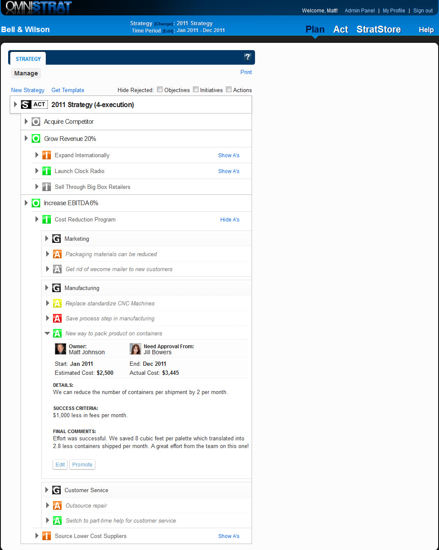
Task: Open the Help menu
Action: 426,30
